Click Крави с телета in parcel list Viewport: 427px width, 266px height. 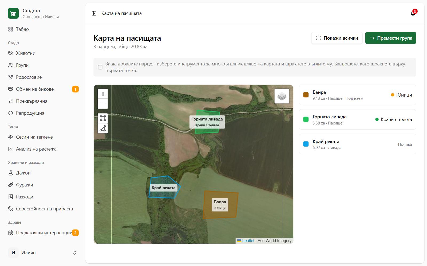(396, 119)
